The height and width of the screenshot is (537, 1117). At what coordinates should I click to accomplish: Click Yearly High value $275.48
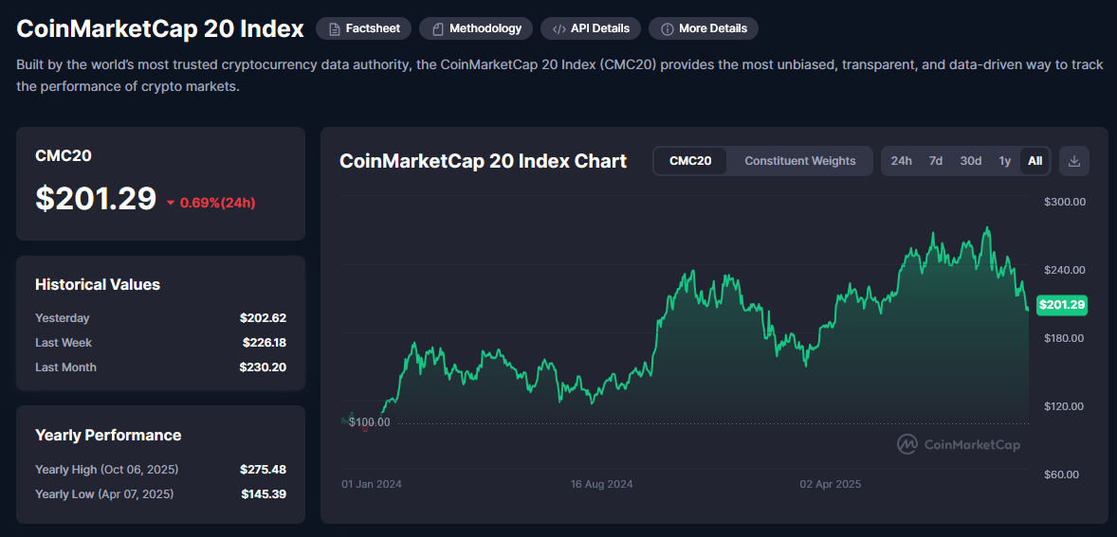click(x=263, y=470)
